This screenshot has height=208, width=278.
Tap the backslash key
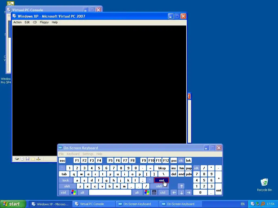[163, 174]
